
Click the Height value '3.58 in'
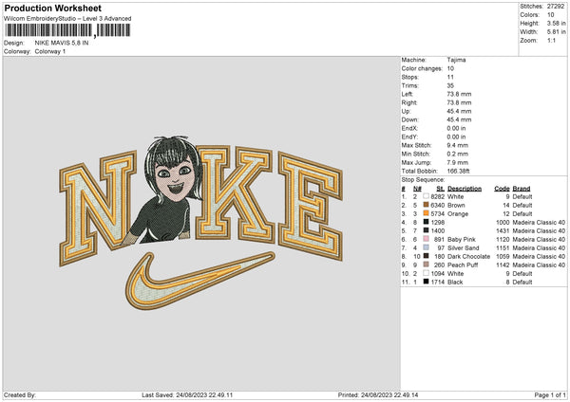(x=556, y=23)
